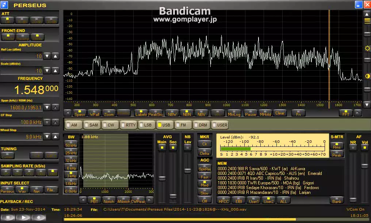Turn AGC Off

[204, 200]
